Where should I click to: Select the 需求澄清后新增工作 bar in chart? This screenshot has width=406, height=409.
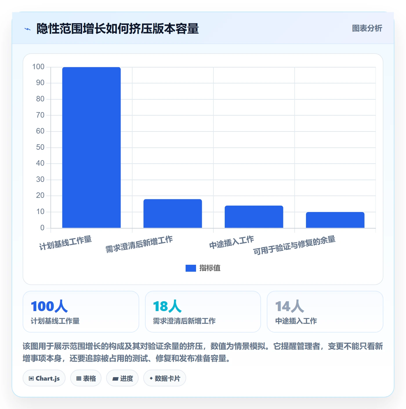173,213
